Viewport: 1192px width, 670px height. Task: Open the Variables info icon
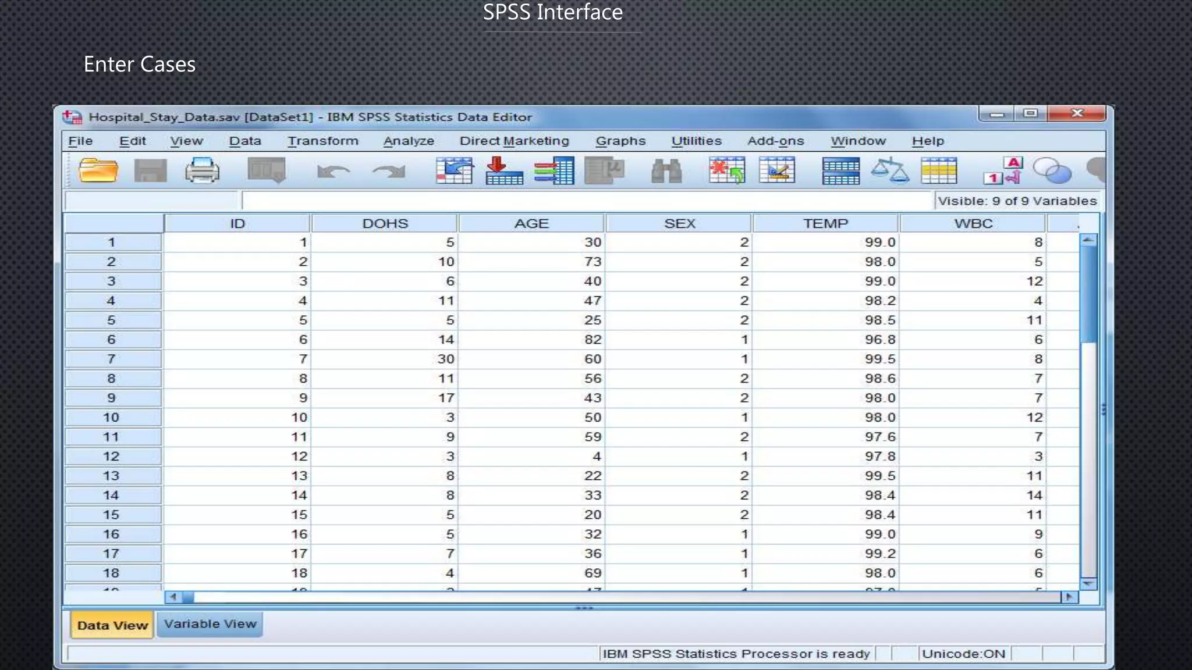point(554,171)
